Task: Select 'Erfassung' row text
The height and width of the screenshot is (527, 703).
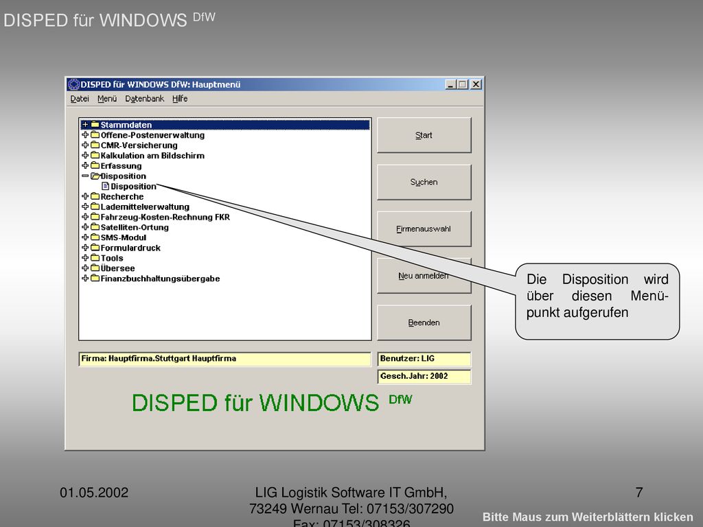Action: click(x=121, y=166)
